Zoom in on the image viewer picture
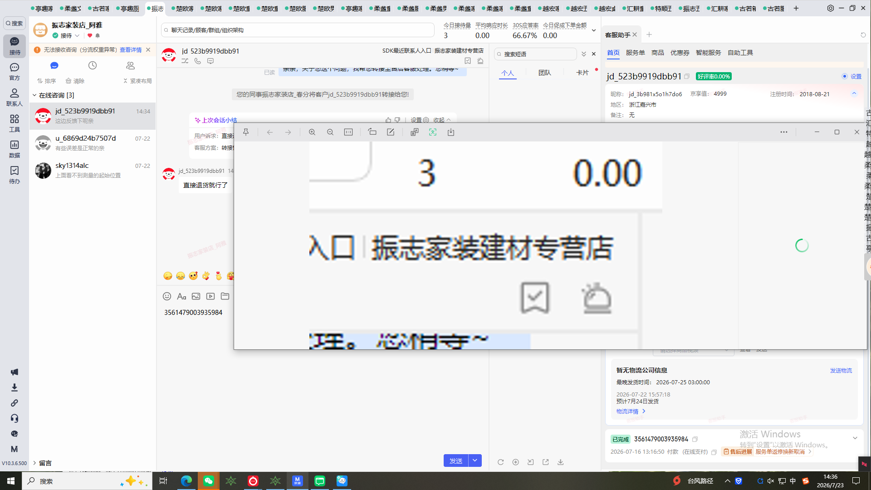The width and height of the screenshot is (871, 490). pyautogui.click(x=312, y=132)
